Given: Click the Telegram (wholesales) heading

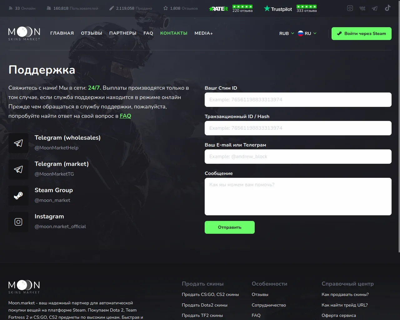Looking at the screenshot, I should [67, 138].
